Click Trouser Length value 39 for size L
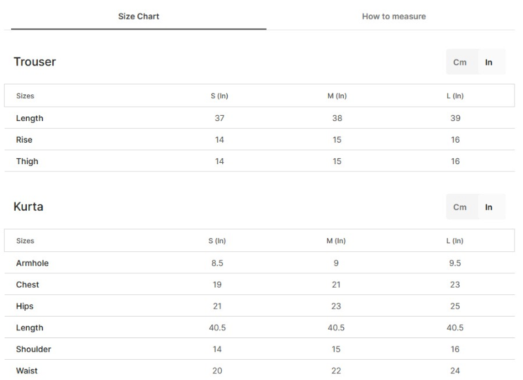 click(x=455, y=118)
